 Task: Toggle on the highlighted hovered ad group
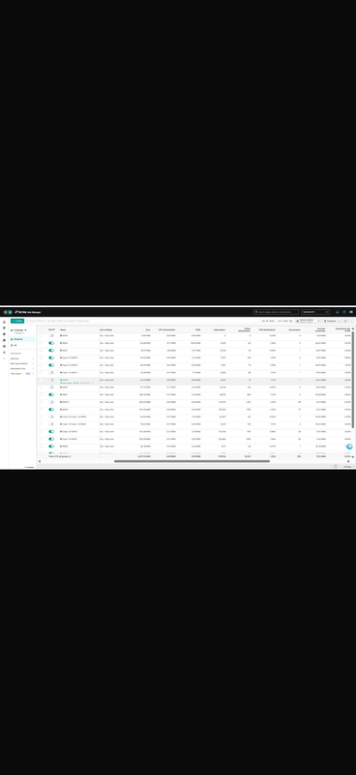pos(51,380)
